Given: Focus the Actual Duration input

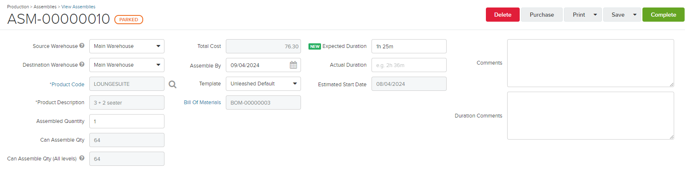Looking at the screenshot, I should (409, 65).
